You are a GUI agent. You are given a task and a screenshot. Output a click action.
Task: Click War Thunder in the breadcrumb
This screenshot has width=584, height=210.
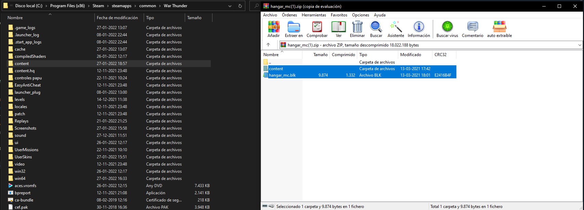coord(176,6)
